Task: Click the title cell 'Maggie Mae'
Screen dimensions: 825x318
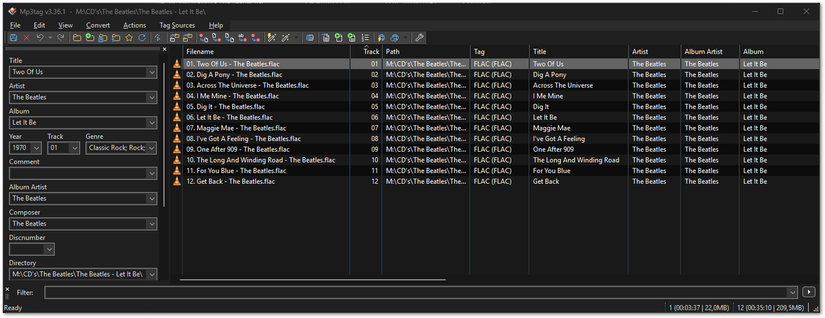Action: coord(551,128)
